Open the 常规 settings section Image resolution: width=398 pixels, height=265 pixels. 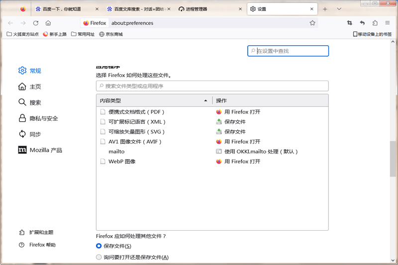(30, 71)
